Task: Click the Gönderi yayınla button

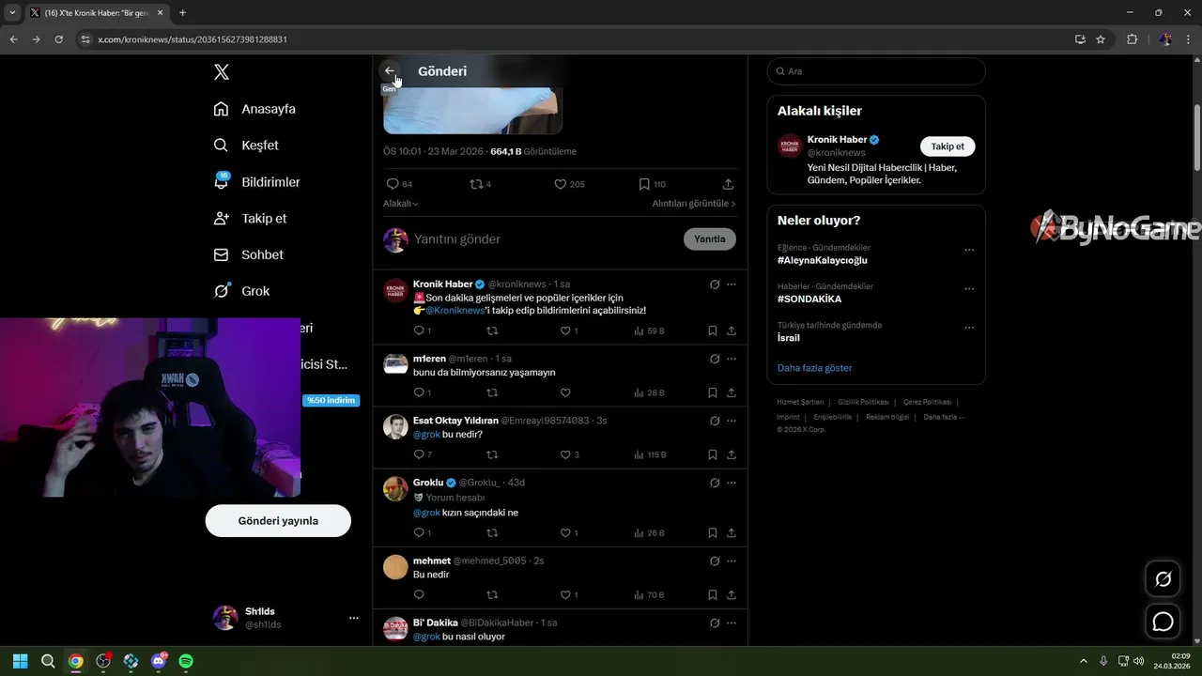Action: coord(278,521)
